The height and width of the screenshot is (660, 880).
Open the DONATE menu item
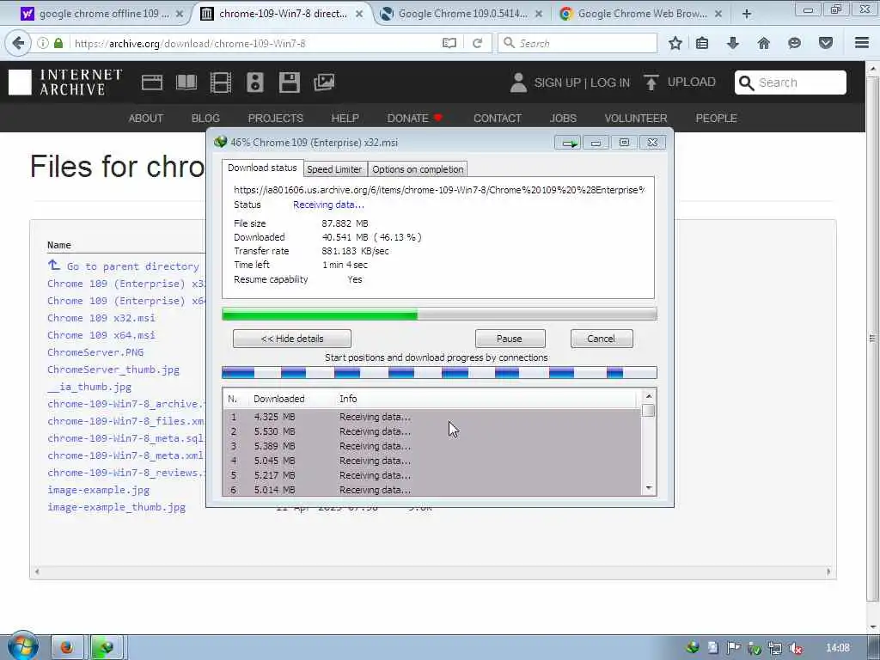[x=415, y=119]
